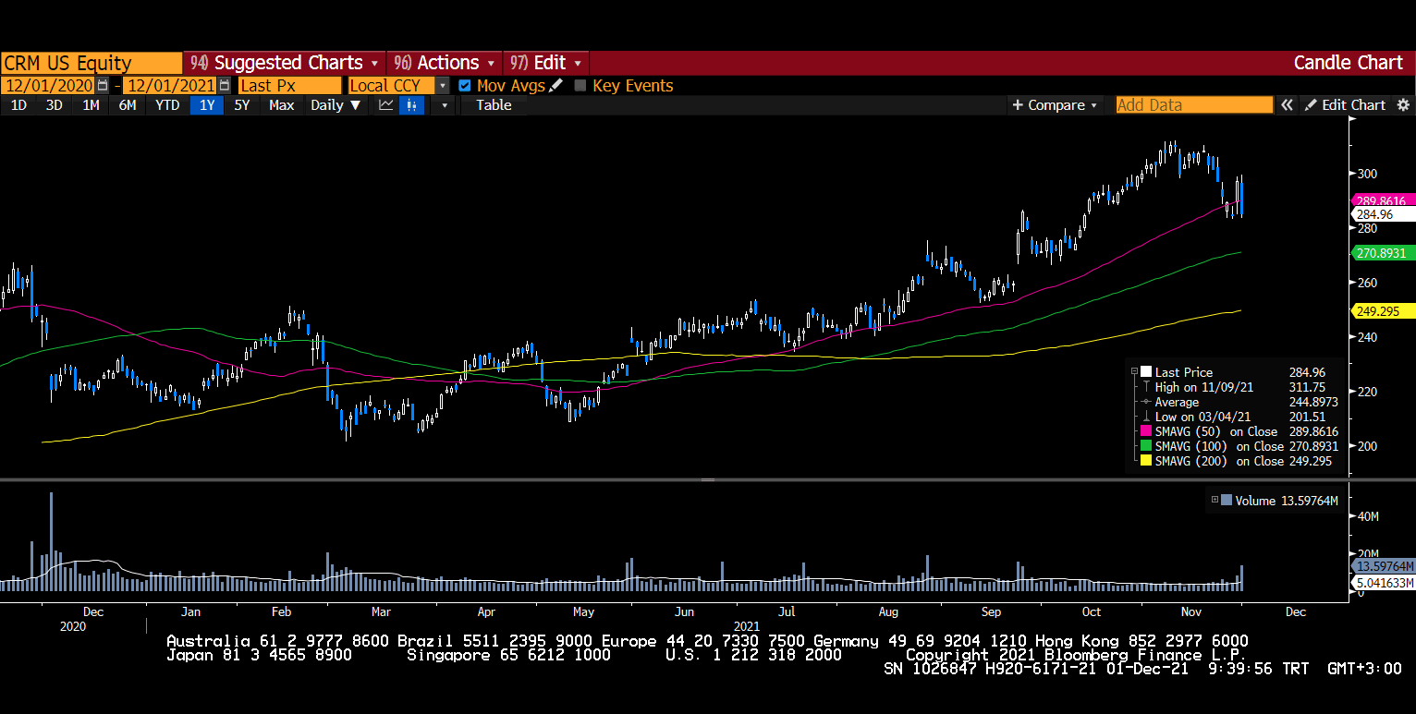Click the Volume legend label
Screen dimensions: 1416x714
pos(1255,501)
